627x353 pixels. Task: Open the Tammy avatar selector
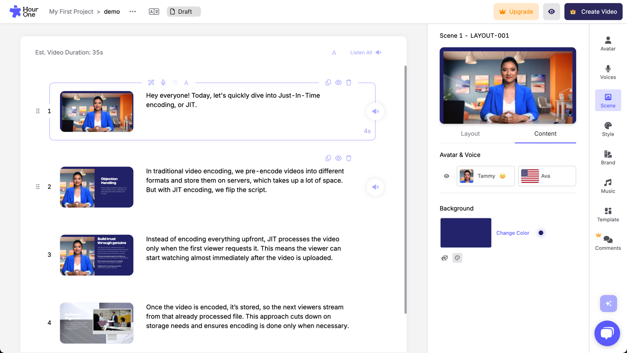pyautogui.click(x=485, y=176)
